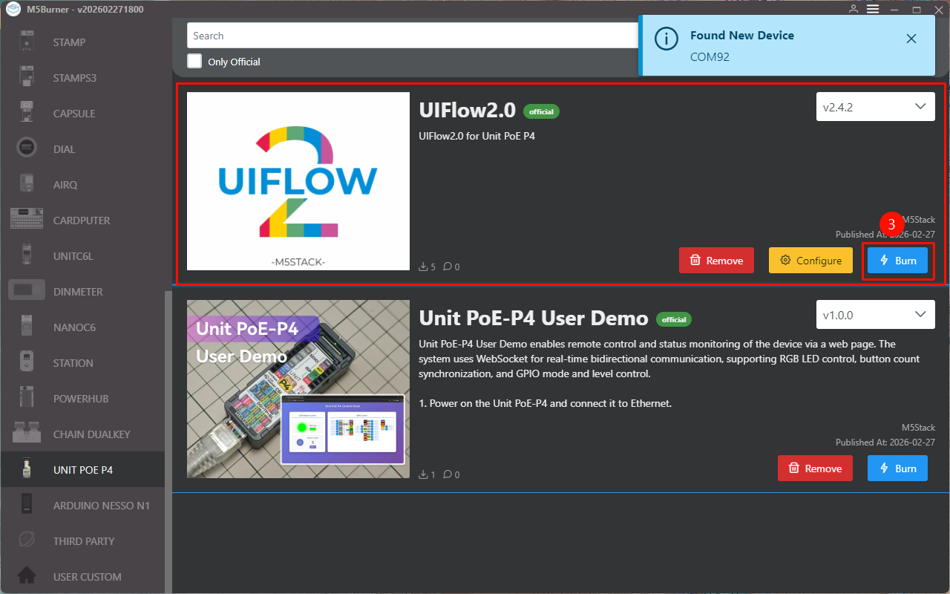The width and height of the screenshot is (950, 594).
Task: Dismiss the Found New Device notification
Action: tap(911, 39)
